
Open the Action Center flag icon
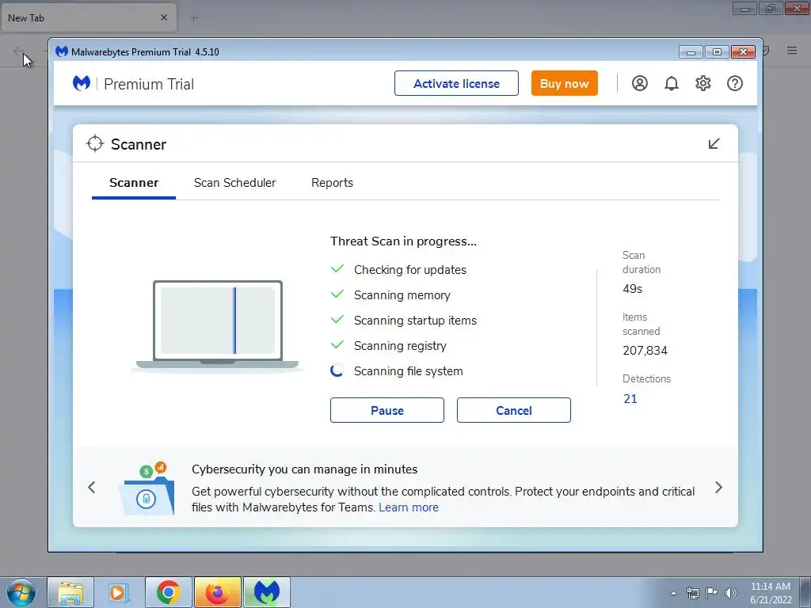coord(712,593)
